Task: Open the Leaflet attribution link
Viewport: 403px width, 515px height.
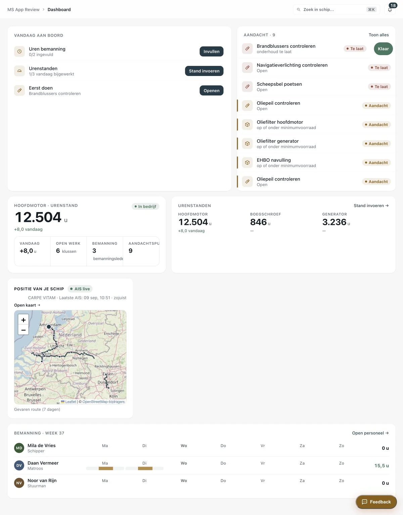Action: point(69,402)
